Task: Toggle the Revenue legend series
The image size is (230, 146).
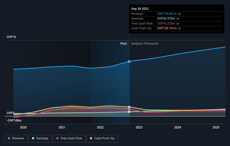Action: [16, 138]
